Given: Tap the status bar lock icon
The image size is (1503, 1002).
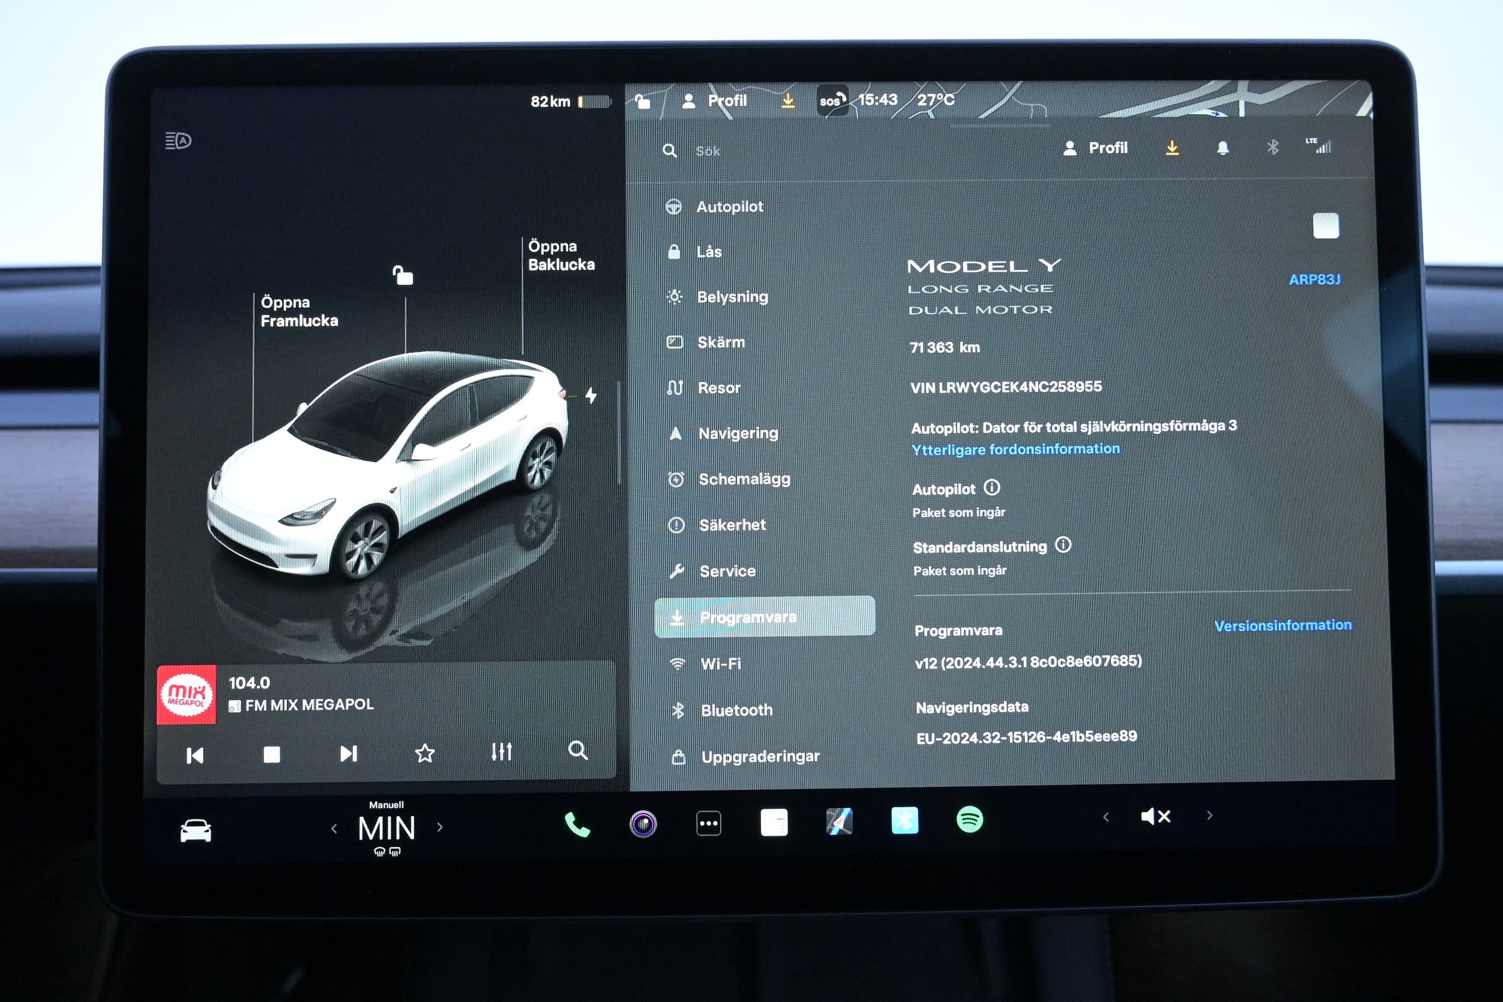Looking at the screenshot, I should tap(642, 101).
